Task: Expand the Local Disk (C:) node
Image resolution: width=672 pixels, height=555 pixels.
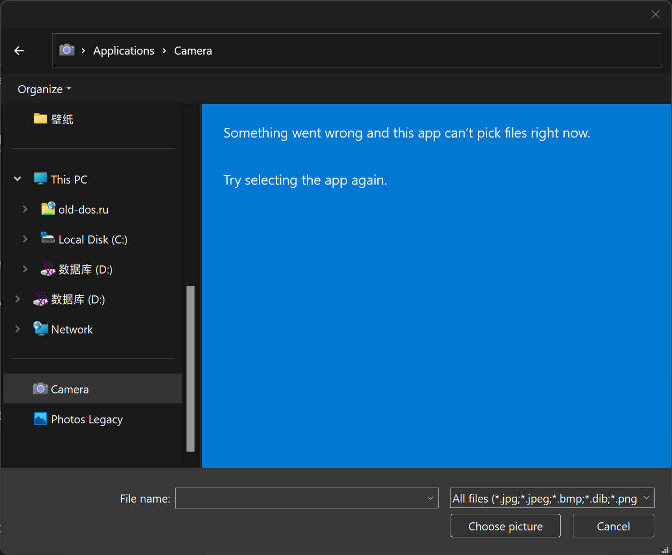Action: click(x=25, y=239)
